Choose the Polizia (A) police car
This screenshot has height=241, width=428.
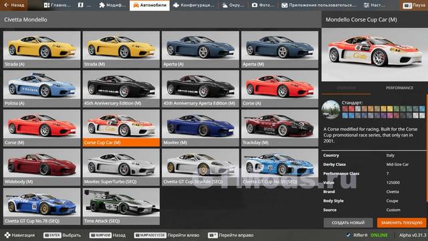click(41, 89)
